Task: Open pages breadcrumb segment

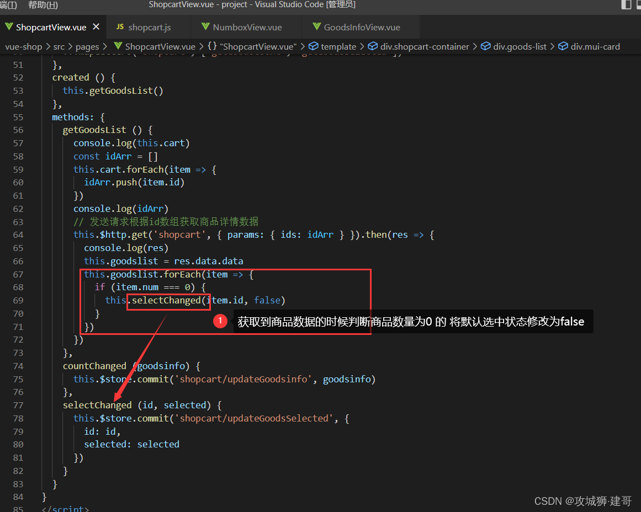Action: [x=87, y=46]
